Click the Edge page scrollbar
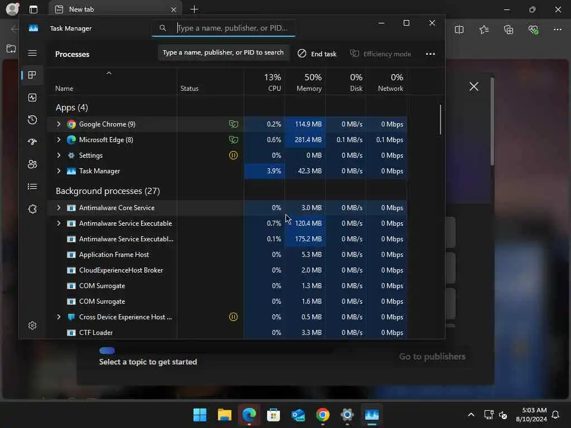Viewport: 571px width, 428px height. 492,122
